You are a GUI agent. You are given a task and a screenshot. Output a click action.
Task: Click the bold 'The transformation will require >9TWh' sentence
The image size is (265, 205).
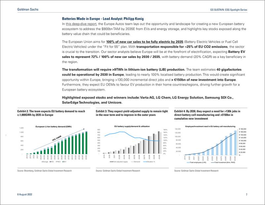[x=124, y=69]
